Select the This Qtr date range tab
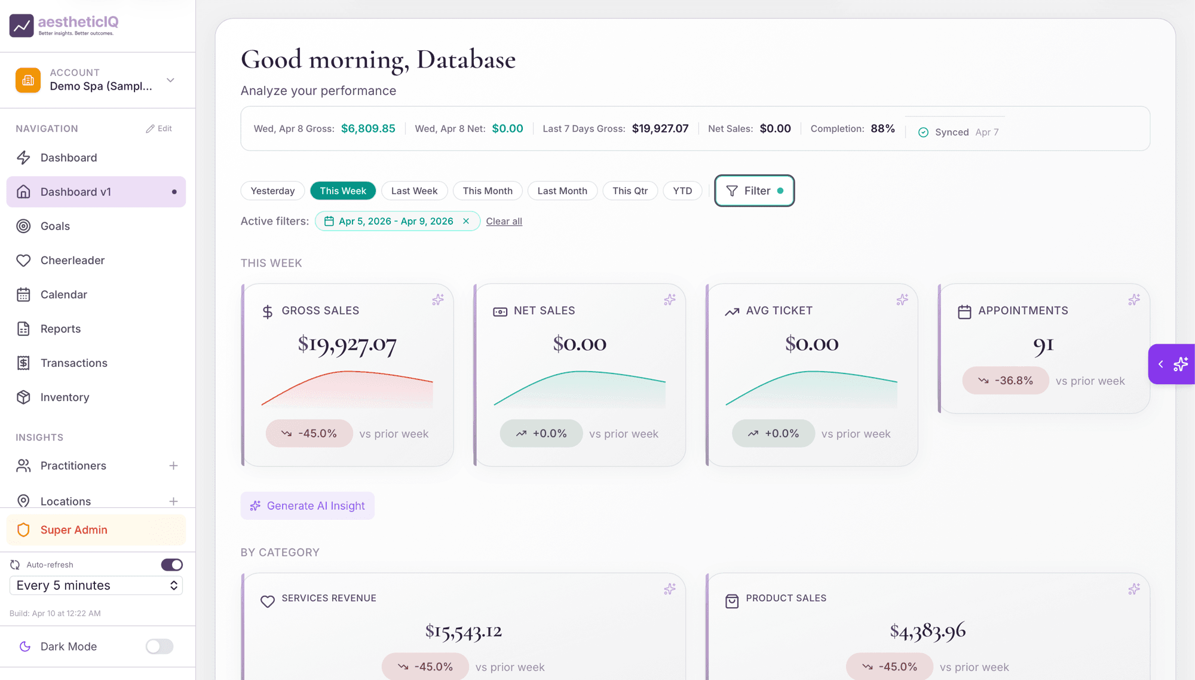This screenshot has height=680, width=1195. pos(630,191)
